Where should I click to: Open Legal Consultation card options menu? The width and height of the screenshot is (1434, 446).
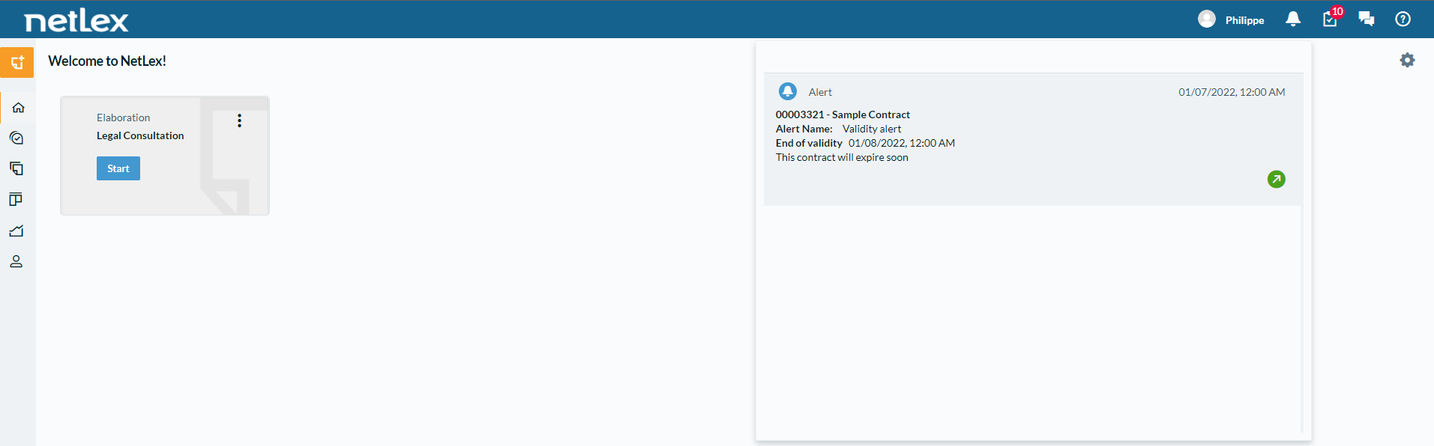coord(239,120)
